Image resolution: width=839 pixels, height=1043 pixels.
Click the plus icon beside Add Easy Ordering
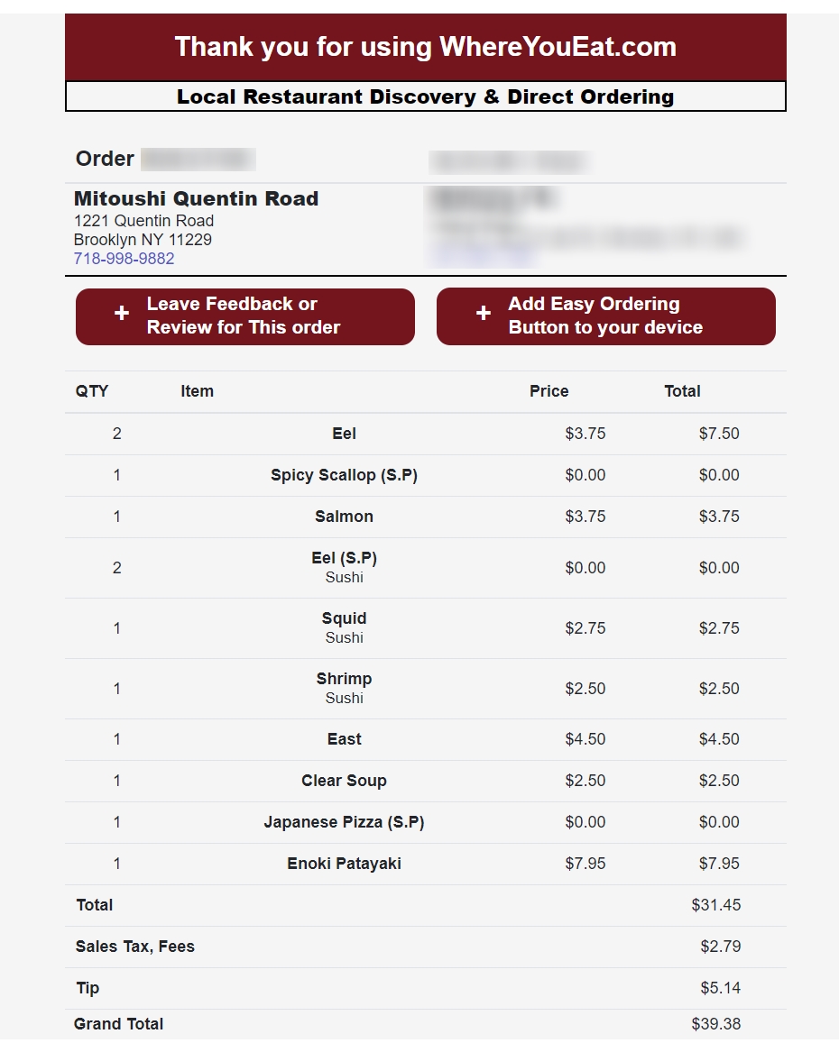click(x=484, y=313)
